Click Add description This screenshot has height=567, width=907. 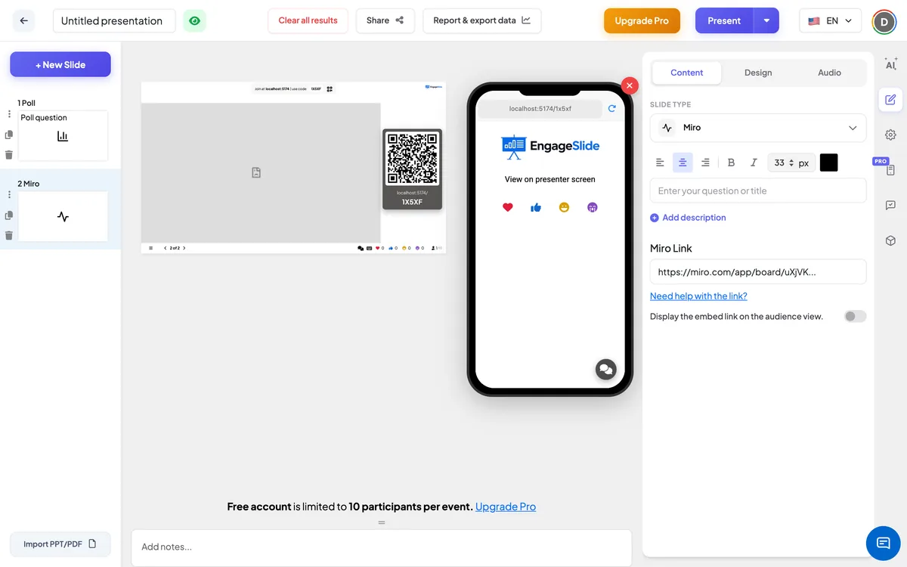tap(688, 218)
